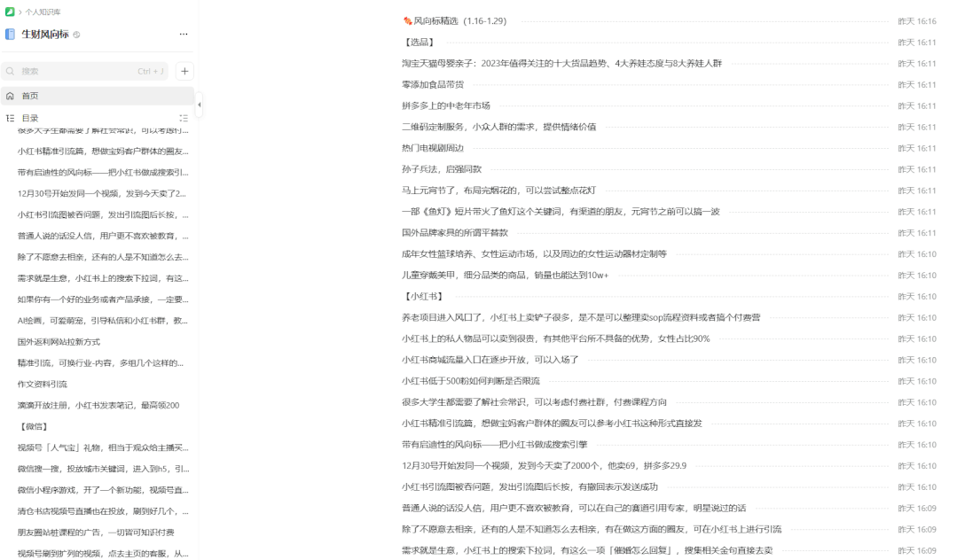Viewport: 957px width, 560px height.
Task: Click the tree-list icon beside 目录
Action: click(10, 119)
